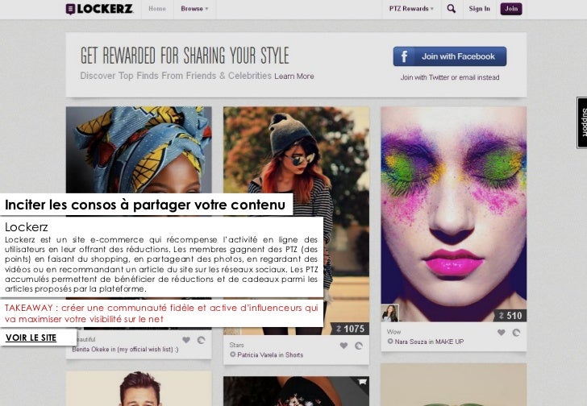This screenshot has width=587, height=406.
Task: Like the Nara Souza MAKE UP post
Action: point(502,333)
